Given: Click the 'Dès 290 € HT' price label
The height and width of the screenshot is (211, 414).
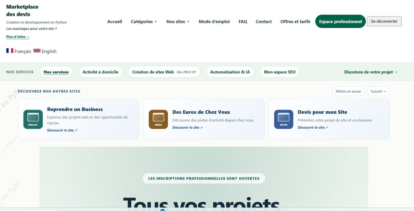Looking at the screenshot, I should [187, 72].
